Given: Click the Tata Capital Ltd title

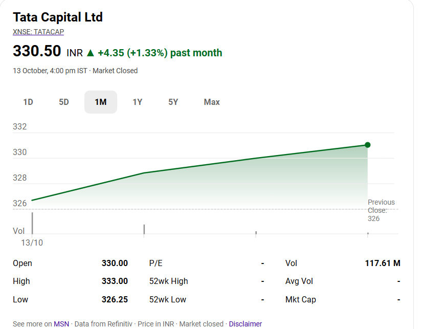Looking at the screenshot, I should click(x=58, y=17).
